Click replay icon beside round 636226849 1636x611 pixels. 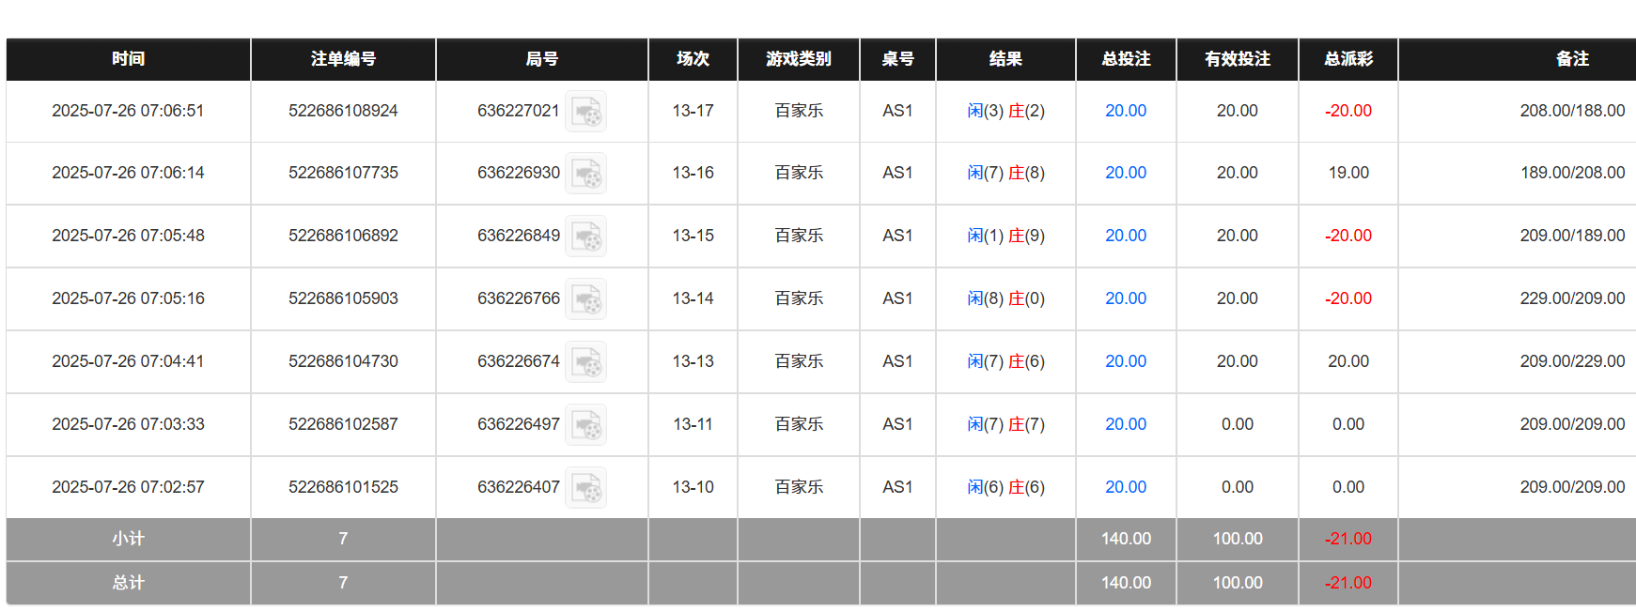click(x=585, y=237)
